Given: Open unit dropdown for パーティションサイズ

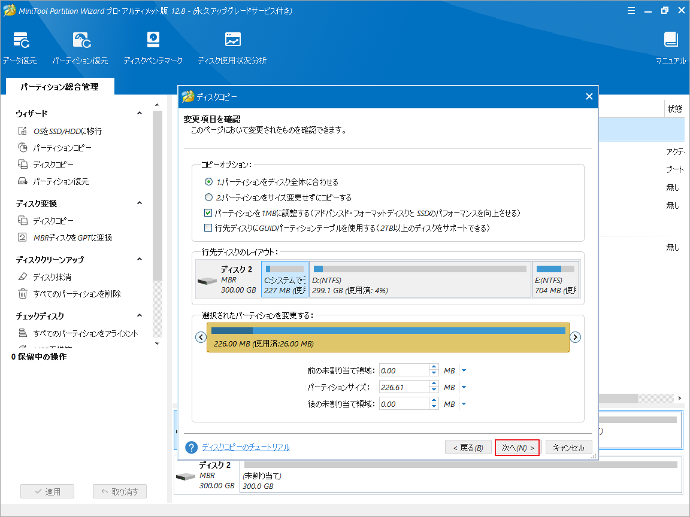Looking at the screenshot, I should (x=464, y=387).
